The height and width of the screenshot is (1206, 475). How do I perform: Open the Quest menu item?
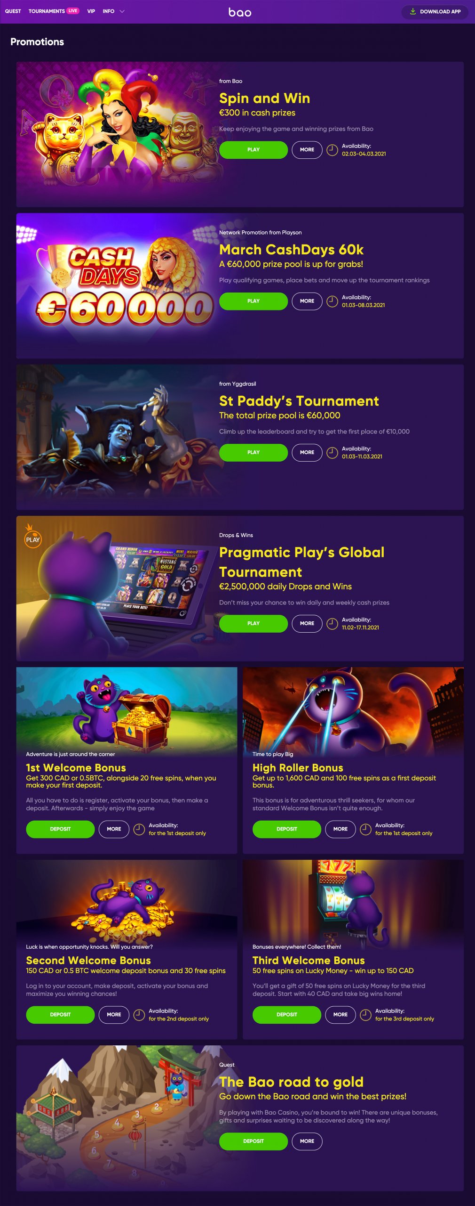coord(13,11)
